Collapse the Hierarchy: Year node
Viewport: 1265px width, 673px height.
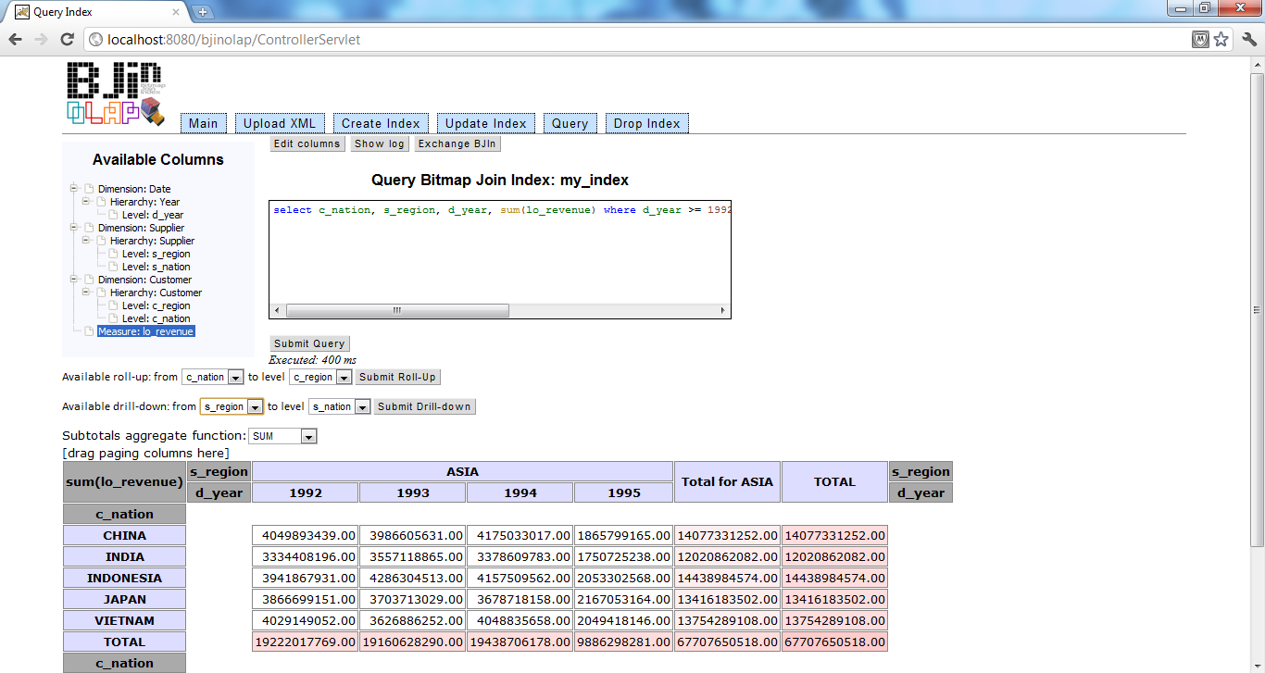point(86,202)
